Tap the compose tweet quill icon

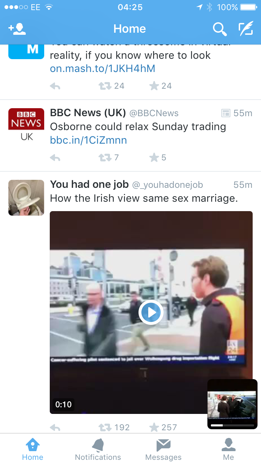[245, 29]
